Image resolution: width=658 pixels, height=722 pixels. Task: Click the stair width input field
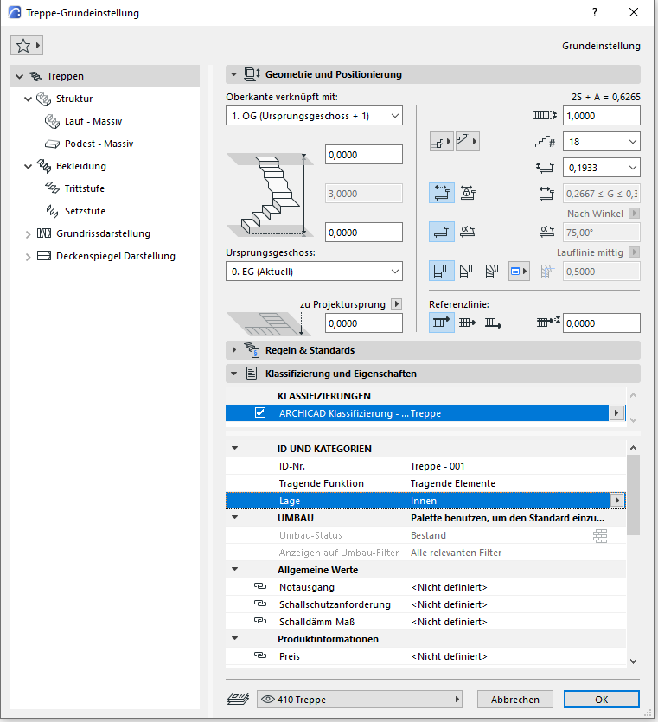click(601, 116)
